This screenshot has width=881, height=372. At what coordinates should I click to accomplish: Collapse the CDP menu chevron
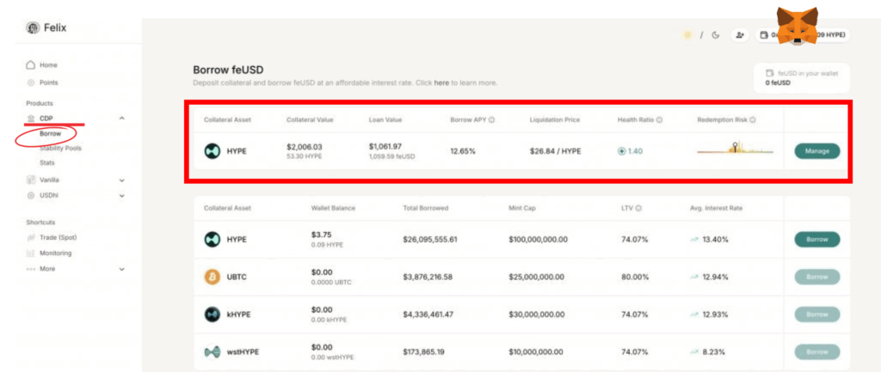pos(121,118)
